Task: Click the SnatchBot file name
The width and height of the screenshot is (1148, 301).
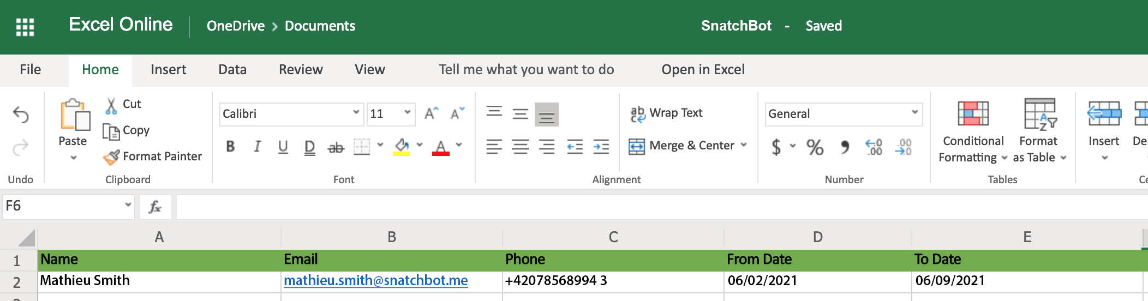Action: [736, 26]
